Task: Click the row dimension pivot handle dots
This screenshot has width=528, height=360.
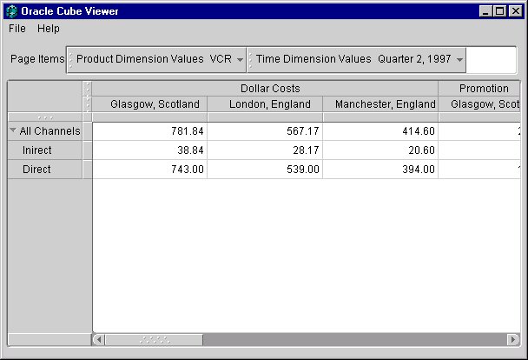Action: (45, 117)
